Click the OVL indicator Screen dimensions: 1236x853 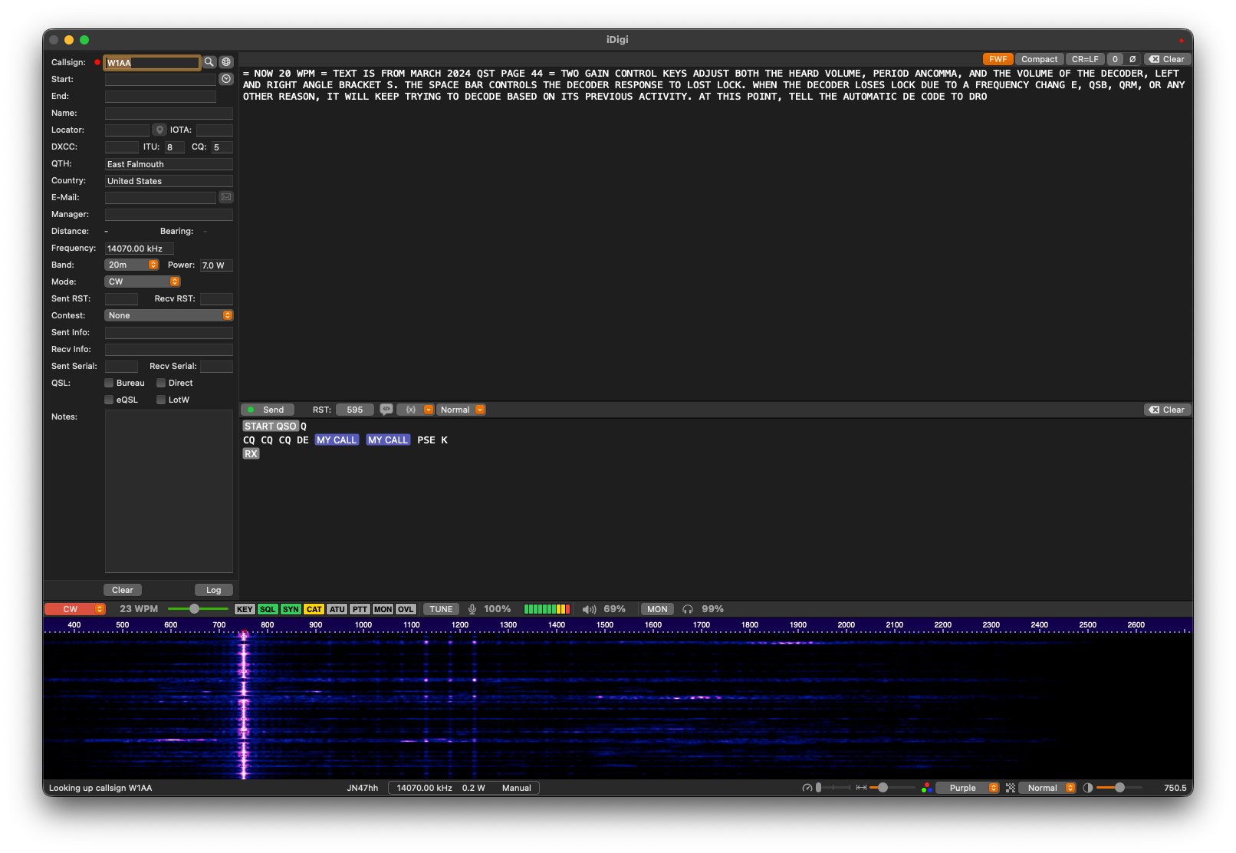coord(406,609)
